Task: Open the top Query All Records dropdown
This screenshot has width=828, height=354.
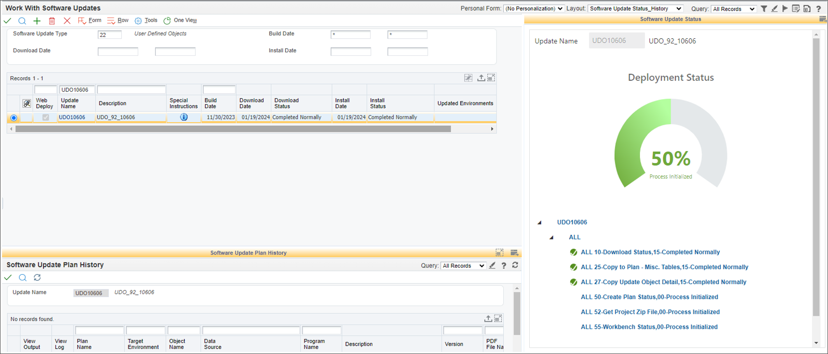Action: (734, 9)
